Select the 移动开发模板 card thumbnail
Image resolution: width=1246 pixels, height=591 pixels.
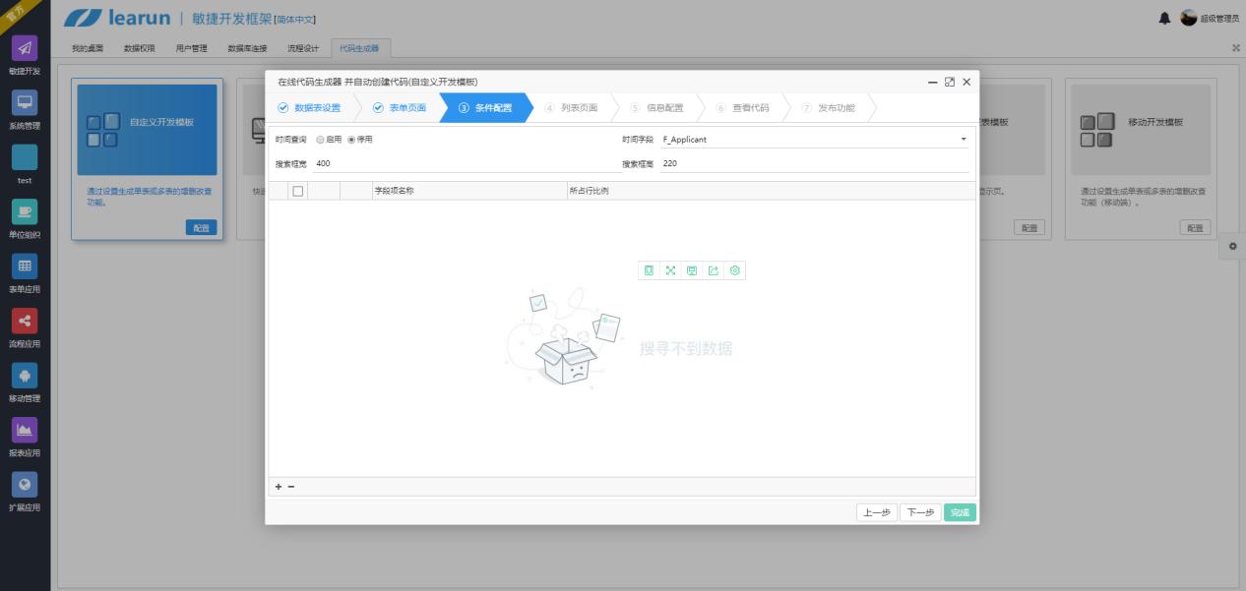point(1141,130)
